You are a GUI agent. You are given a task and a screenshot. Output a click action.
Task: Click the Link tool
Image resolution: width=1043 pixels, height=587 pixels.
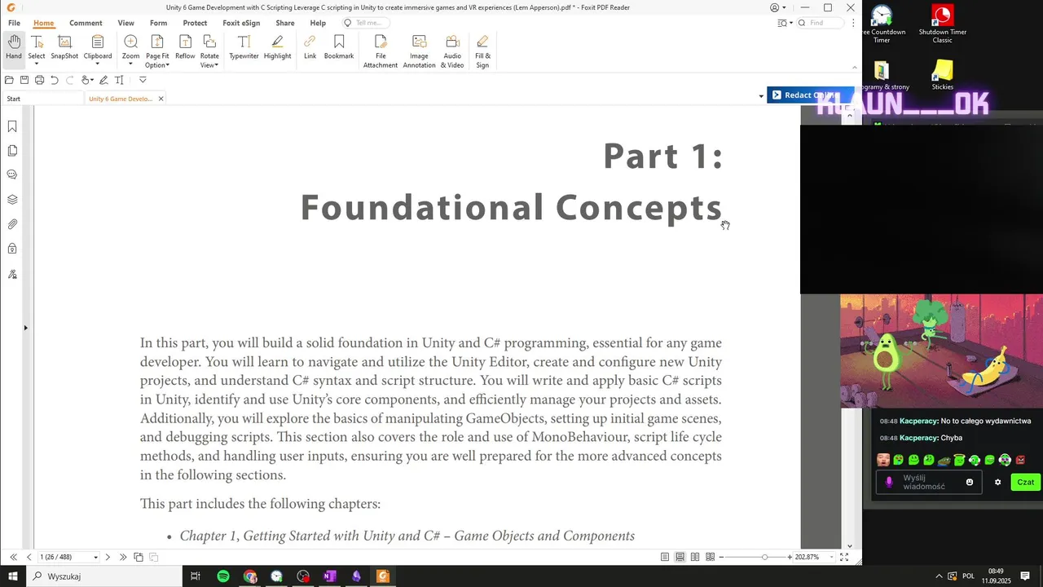tap(310, 47)
